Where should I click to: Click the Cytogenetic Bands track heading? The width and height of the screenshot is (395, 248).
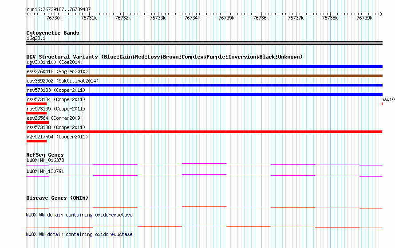pos(53,33)
